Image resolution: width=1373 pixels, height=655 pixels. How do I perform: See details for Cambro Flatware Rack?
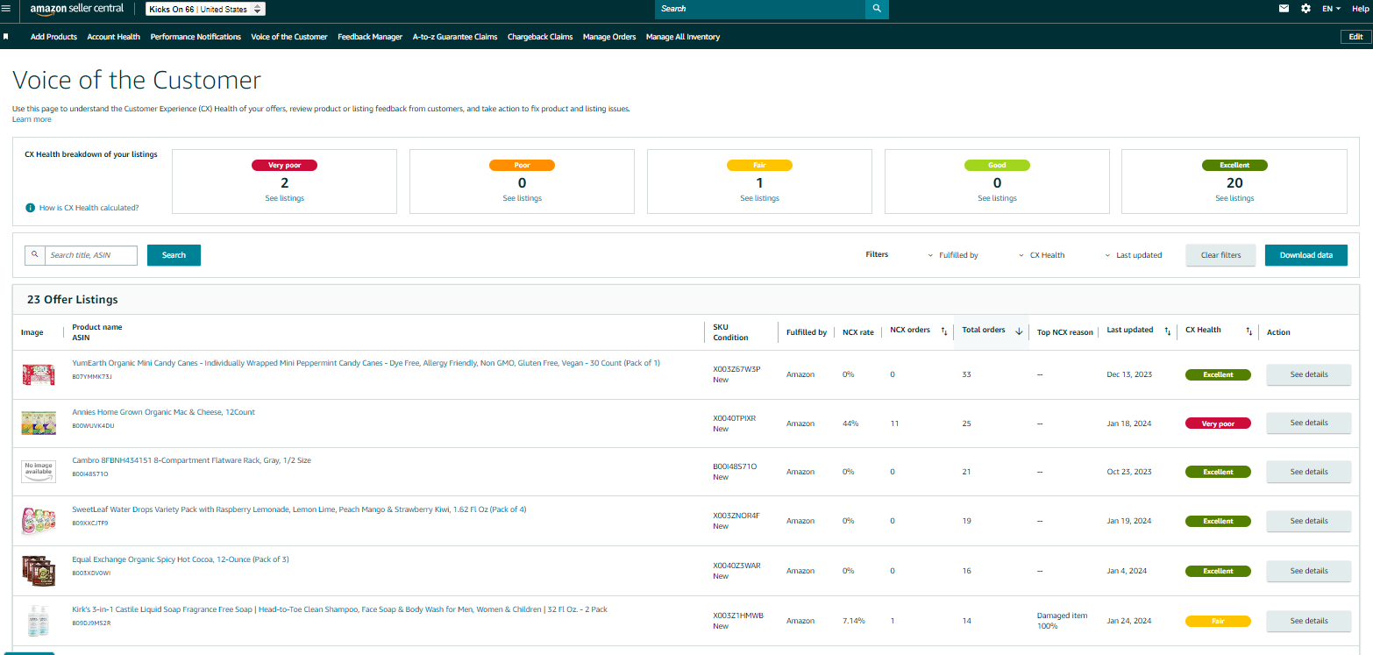point(1309,472)
